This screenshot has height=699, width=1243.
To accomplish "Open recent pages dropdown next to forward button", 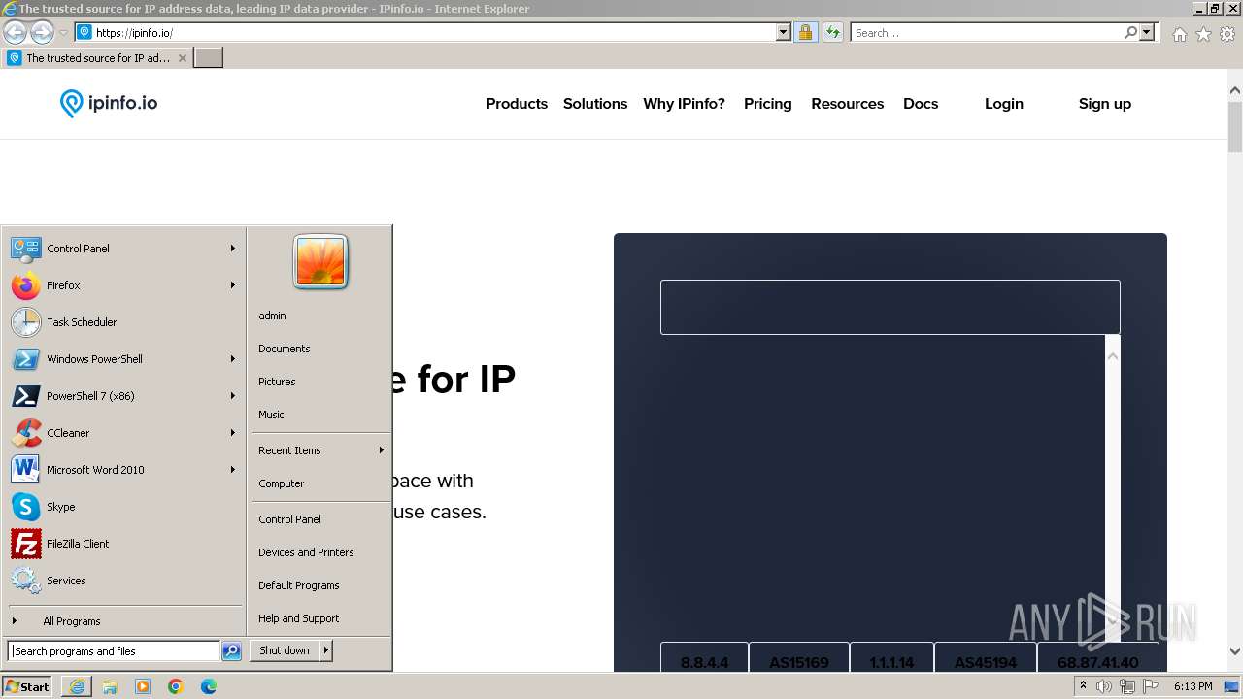I will (64, 33).
